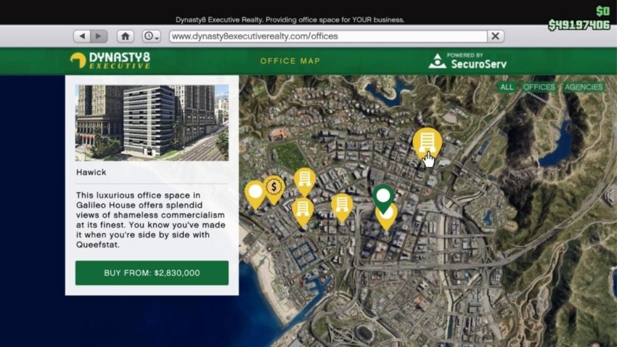Click the Dynasty8 Executive logo
Viewport: 617px width, 347px height.
tap(110, 60)
